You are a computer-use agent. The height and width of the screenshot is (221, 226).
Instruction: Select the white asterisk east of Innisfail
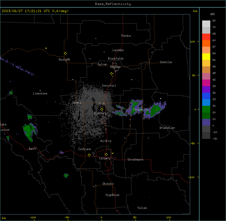(132, 80)
